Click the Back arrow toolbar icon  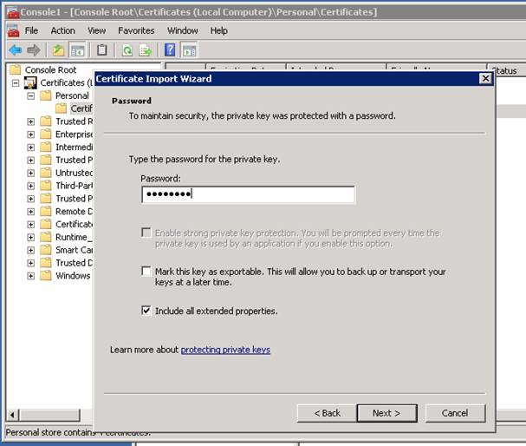point(15,50)
